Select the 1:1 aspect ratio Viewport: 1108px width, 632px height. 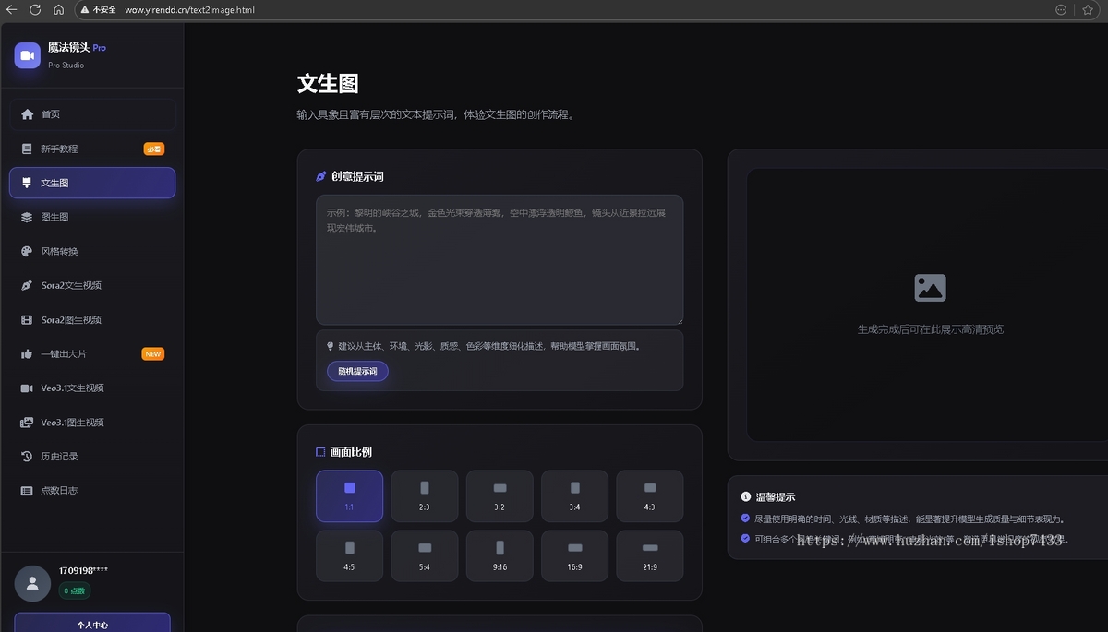(349, 496)
